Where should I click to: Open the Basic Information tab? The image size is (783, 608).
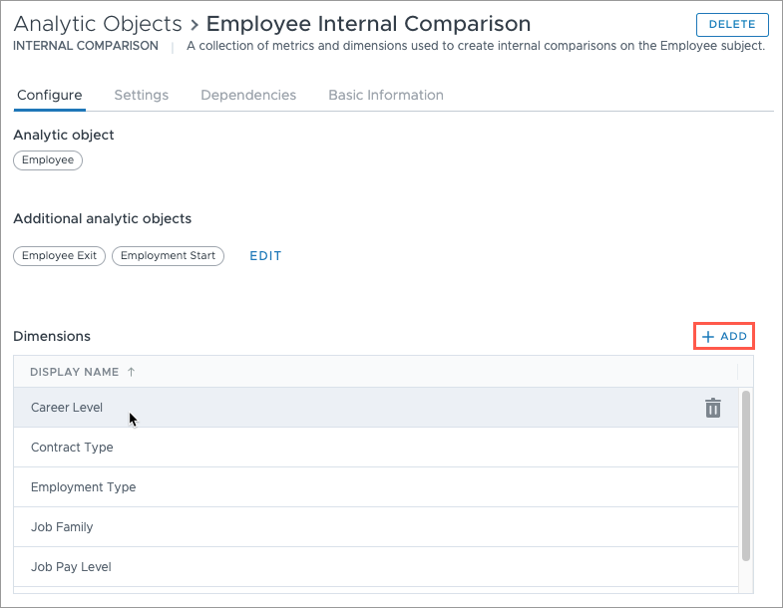click(386, 95)
